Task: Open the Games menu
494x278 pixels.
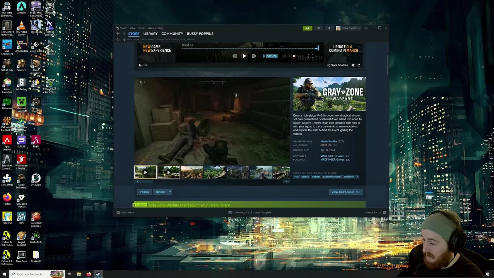Action: point(152,28)
